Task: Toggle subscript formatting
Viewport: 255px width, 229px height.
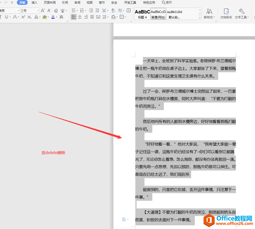Action: click(29, 17)
